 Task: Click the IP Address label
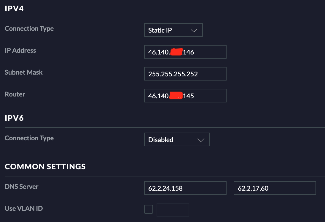point(20,51)
